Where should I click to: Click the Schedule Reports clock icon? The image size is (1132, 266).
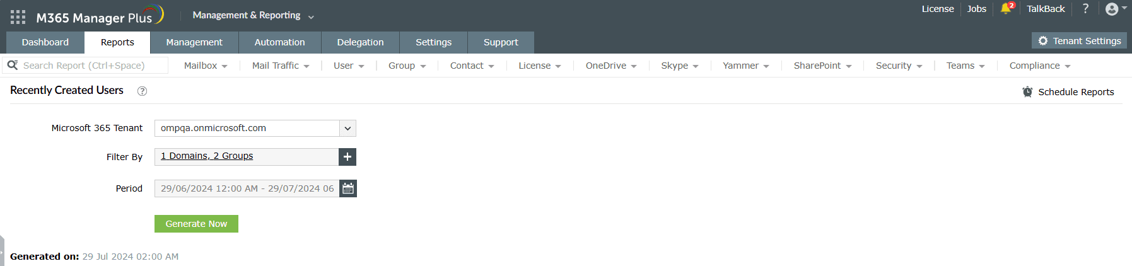coord(1027,91)
